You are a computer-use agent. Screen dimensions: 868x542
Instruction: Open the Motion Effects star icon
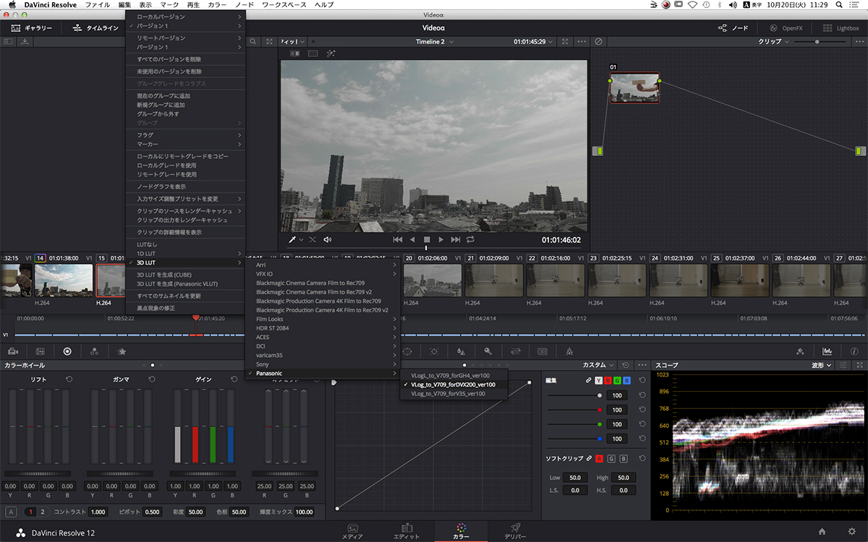tap(122, 351)
